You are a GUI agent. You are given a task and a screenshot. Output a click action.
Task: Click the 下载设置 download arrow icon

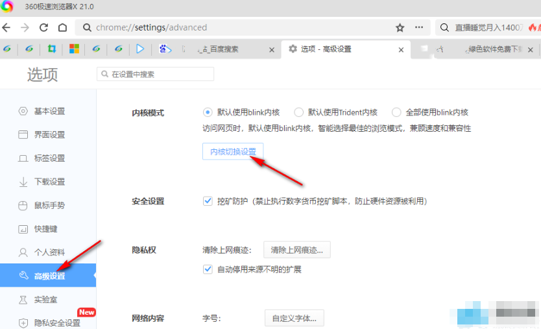(x=23, y=182)
